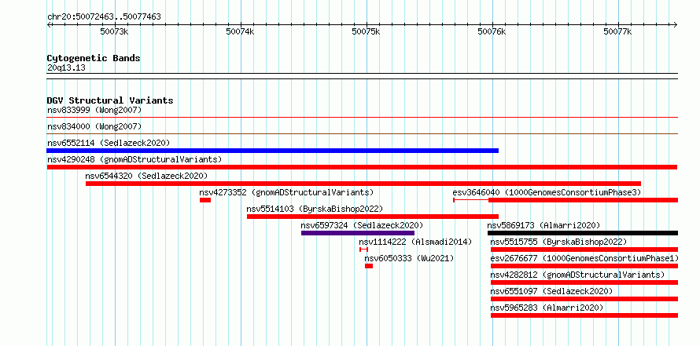Click the DGV Structural Variants track title
The image size is (700, 346).
tap(110, 100)
